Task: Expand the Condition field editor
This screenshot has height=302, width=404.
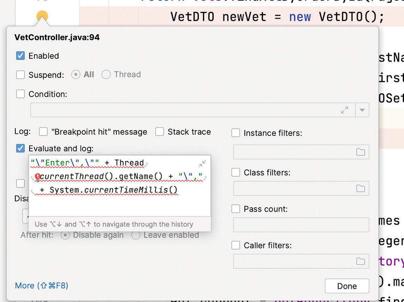Action: click(x=345, y=110)
